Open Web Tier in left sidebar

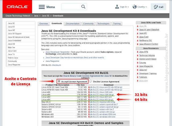tap(21, 48)
